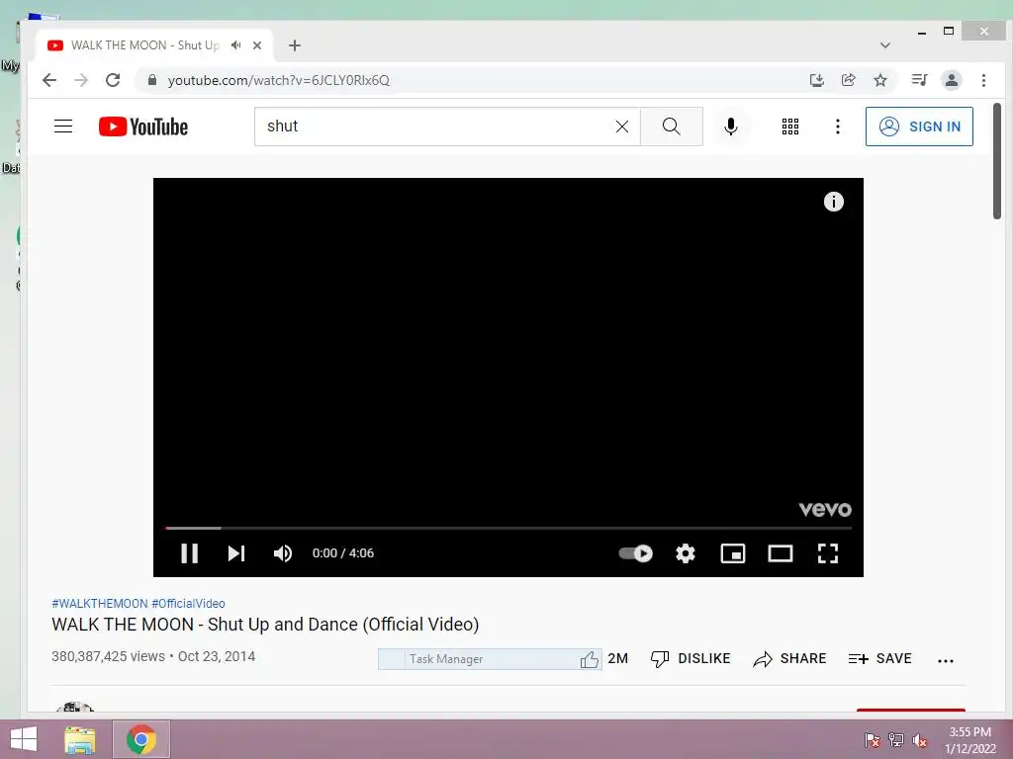The height and width of the screenshot is (759, 1013).
Task: Click the SHARE button
Action: click(x=789, y=659)
